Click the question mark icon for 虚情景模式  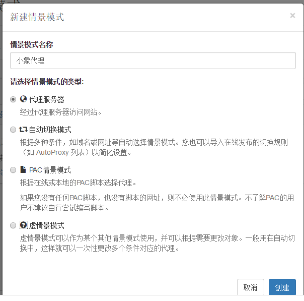(x=23, y=225)
